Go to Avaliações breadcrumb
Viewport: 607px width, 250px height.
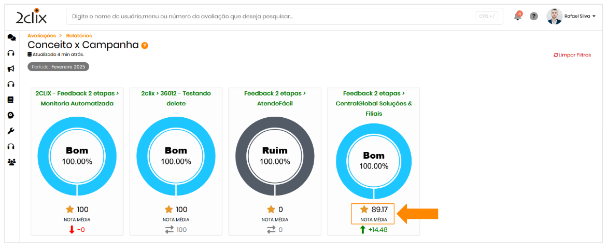click(41, 36)
